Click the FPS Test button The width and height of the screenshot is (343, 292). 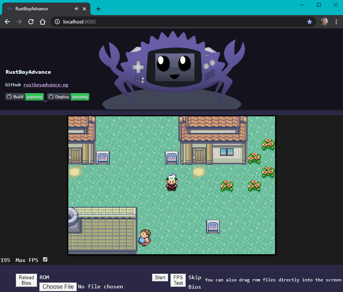coord(178,280)
